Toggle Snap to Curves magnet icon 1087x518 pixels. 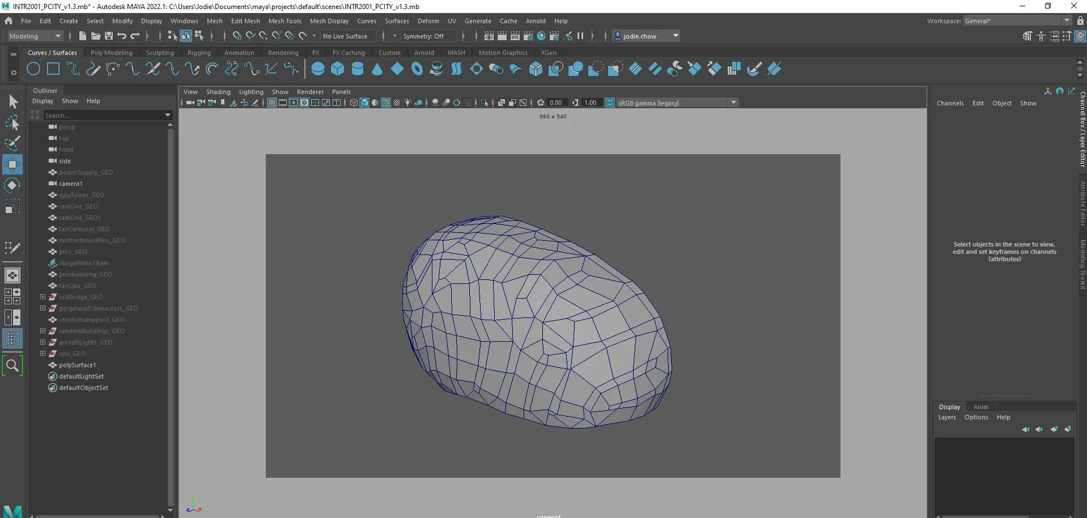click(250, 36)
